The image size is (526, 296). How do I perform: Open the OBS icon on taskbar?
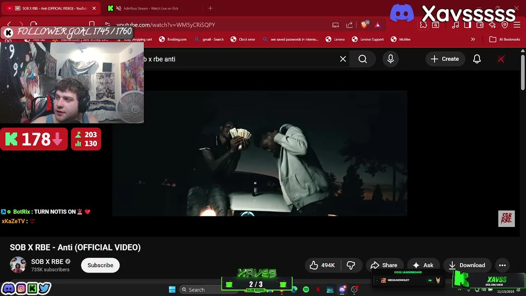tap(354, 290)
